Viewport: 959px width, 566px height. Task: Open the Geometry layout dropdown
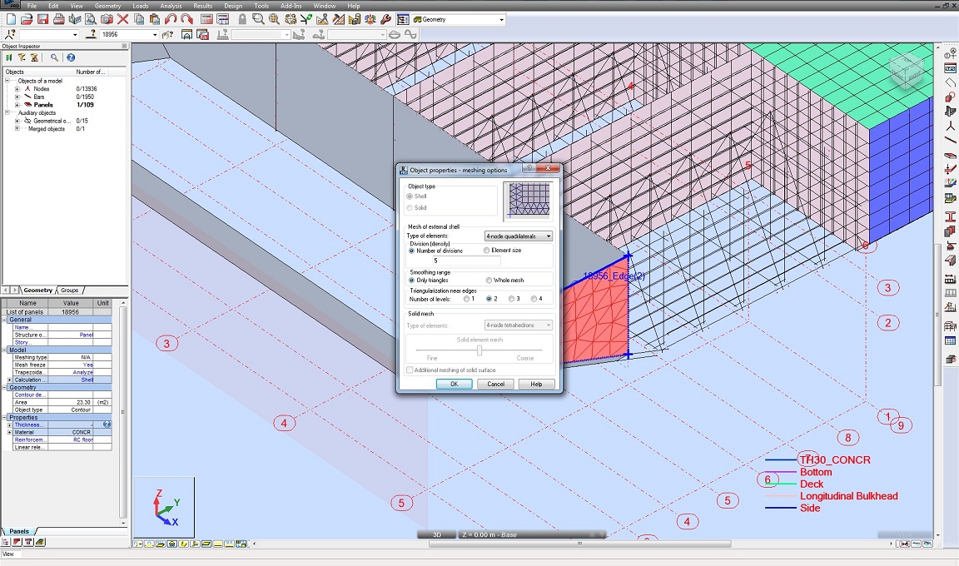pos(501,19)
